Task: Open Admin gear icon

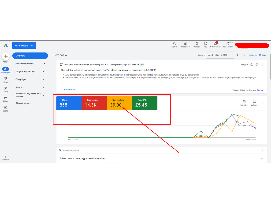Action: [5, 109]
